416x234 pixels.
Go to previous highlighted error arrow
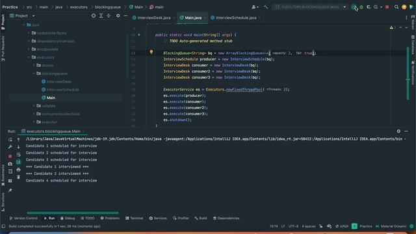pyautogui.click(x=400, y=27)
